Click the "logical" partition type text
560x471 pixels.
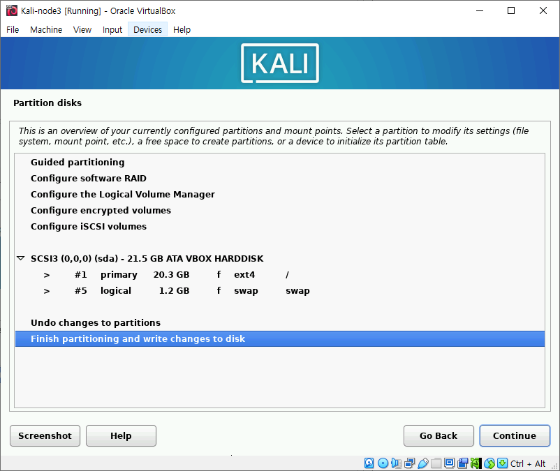pos(116,291)
